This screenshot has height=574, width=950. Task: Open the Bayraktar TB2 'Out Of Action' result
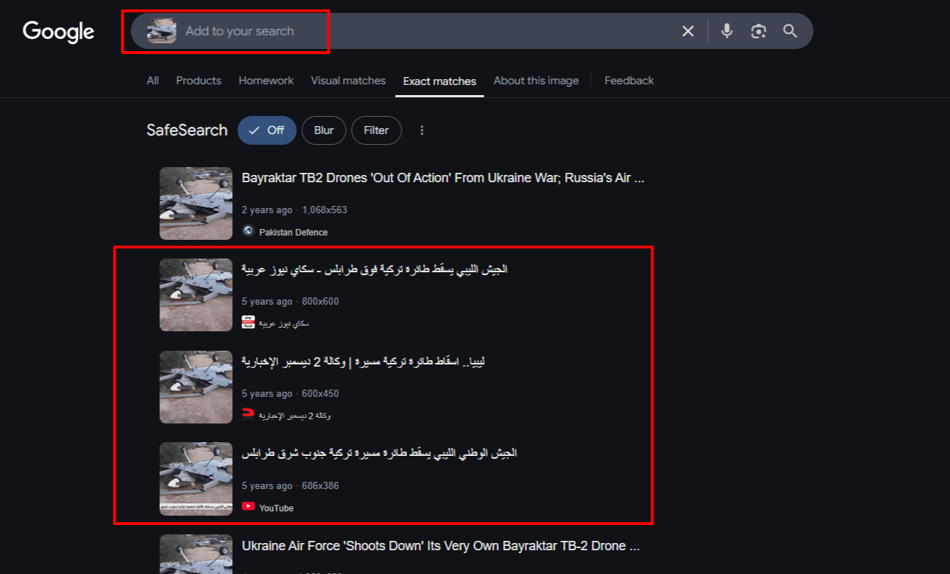click(x=443, y=178)
